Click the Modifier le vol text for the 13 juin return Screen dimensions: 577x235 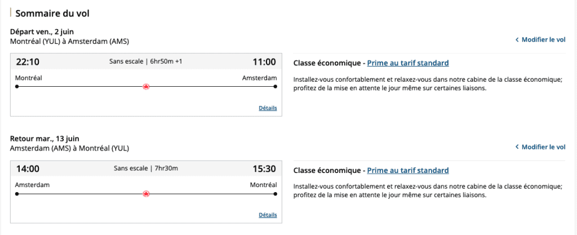pyautogui.click(x=543, y=147)
